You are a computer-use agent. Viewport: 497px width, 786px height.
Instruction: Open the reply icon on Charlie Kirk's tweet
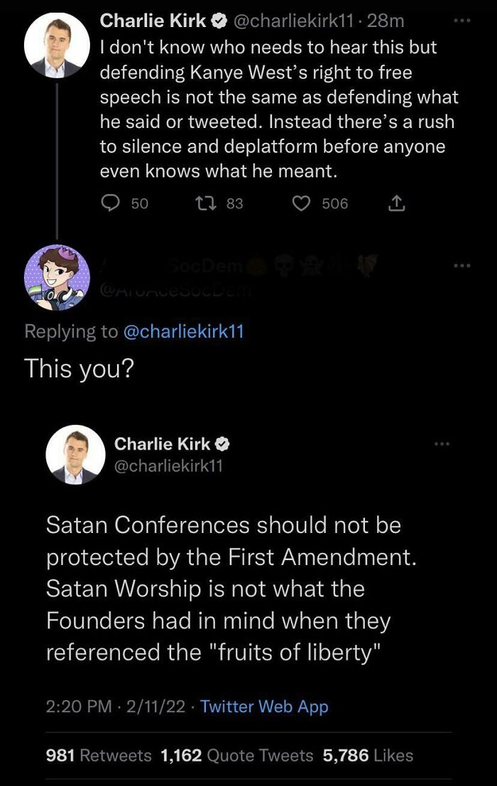click(110, 204)
